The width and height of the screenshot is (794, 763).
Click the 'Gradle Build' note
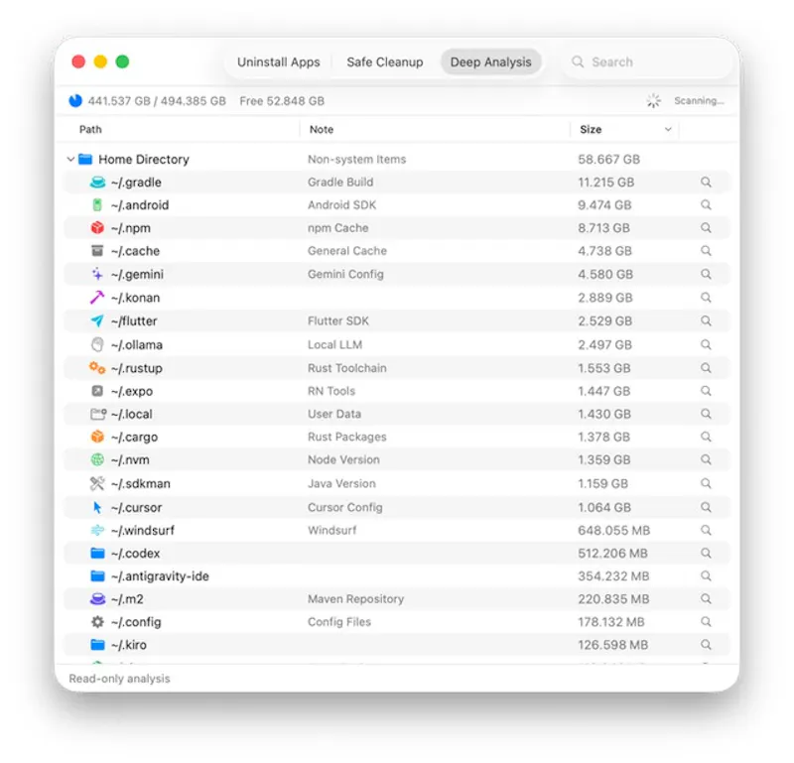click(340, 183)
